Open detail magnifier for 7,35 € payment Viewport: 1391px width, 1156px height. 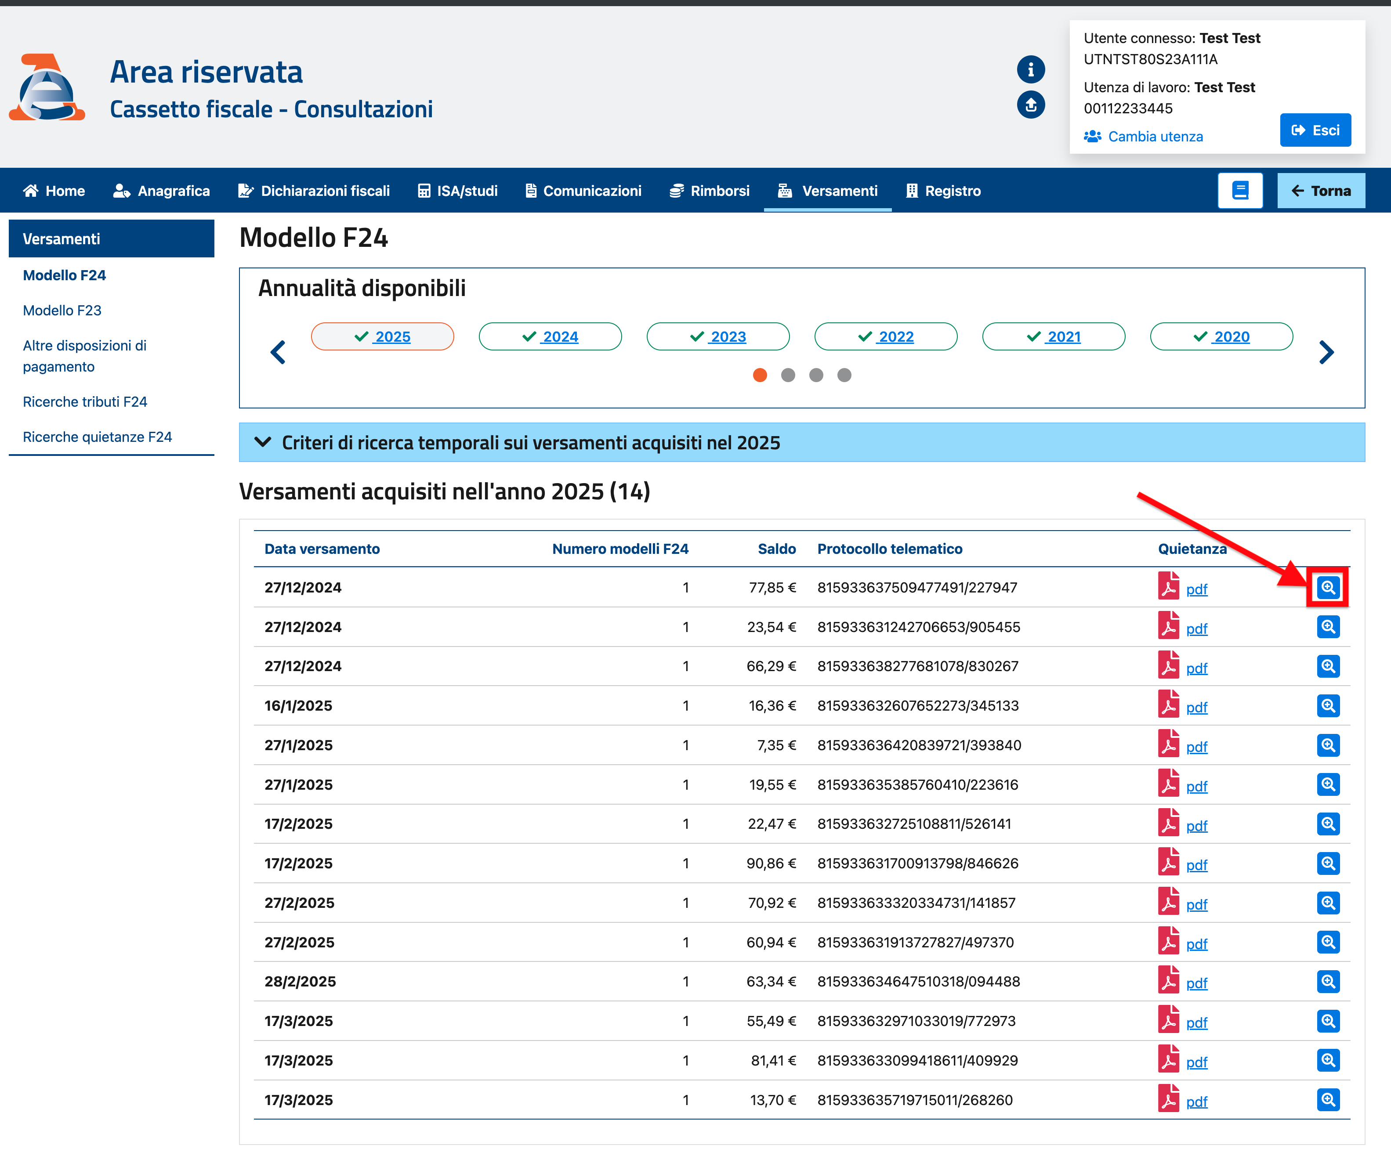pos(1328,745)
